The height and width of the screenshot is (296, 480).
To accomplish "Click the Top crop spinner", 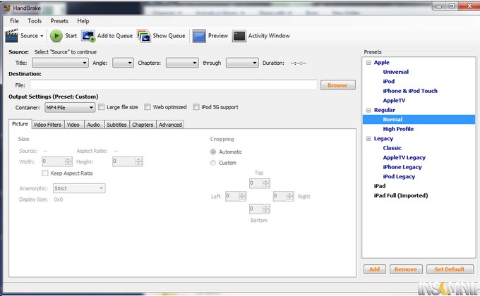I will tap(259, 183).
